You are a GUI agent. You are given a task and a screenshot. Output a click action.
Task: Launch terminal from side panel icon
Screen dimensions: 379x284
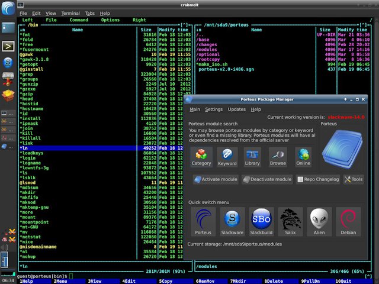(8, 46)
